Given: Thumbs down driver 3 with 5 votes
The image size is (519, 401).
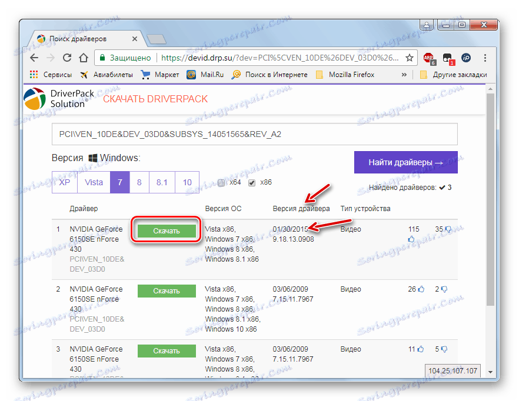Looking at the screenshot, I should point(444,349).
